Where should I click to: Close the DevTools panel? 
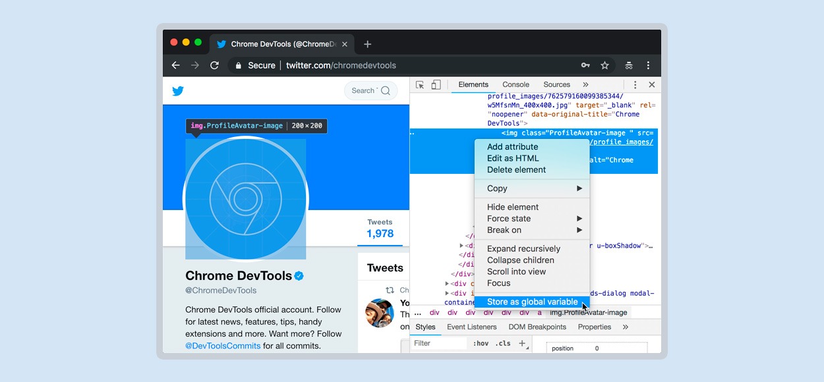point(651,85)
